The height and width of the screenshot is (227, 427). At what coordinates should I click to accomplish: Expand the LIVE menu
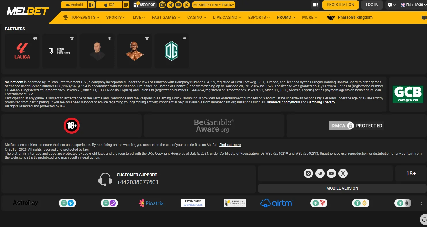point(139,17)
